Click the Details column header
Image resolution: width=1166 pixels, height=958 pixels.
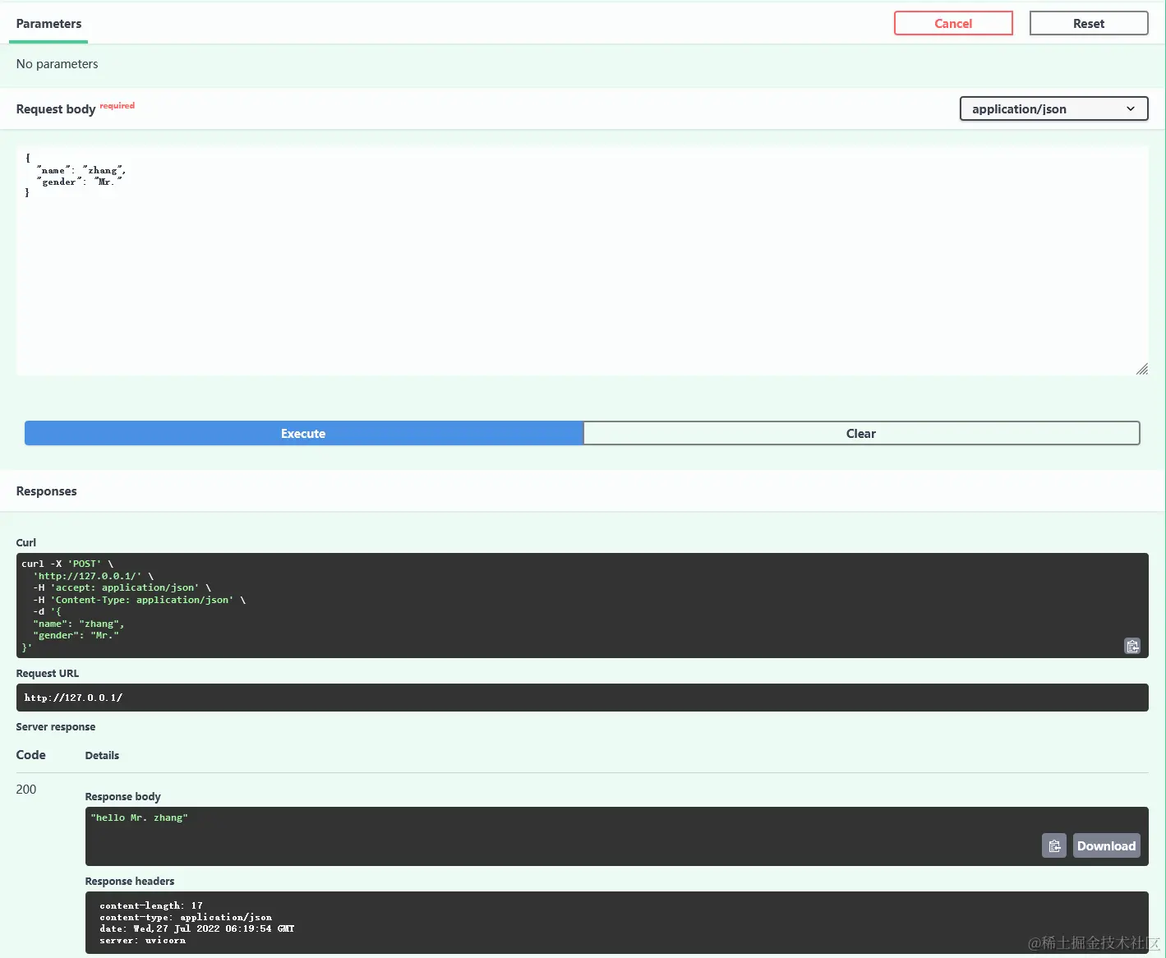point(102,755)
